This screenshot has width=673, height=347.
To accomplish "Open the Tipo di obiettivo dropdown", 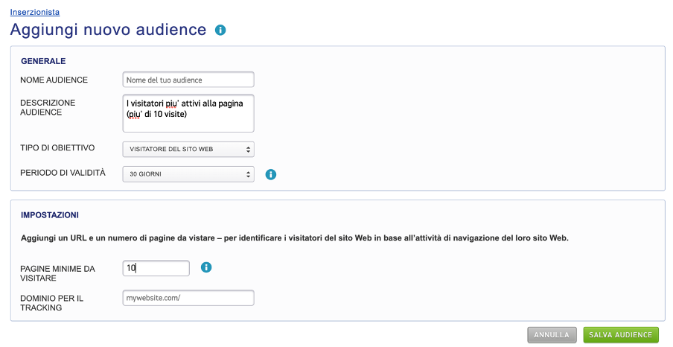I will 188,149.
